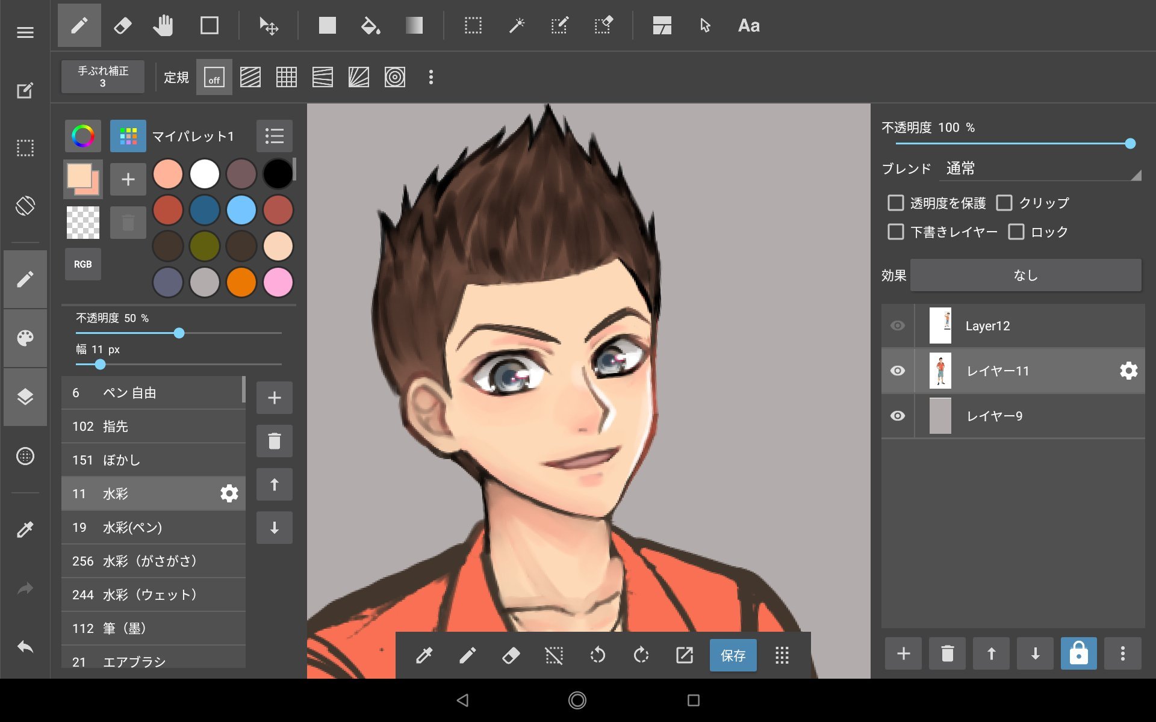
Task: Choose the Magic Wand selection tool
Action: coord(517,26)
